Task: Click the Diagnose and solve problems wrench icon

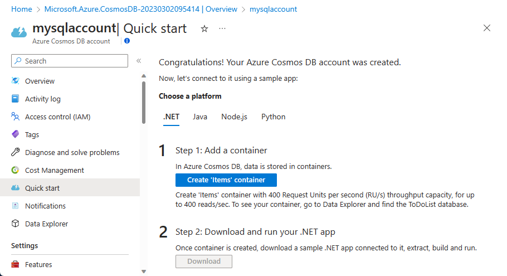Action: click(16, 152)
